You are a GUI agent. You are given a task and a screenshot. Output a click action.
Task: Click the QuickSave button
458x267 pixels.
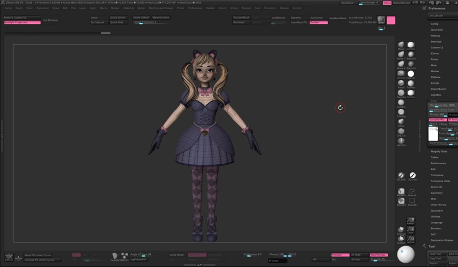point(348,3)
